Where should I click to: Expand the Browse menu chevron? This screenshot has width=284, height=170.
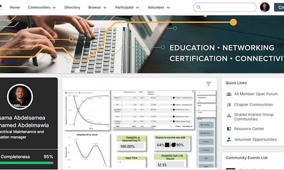point(105,7)
